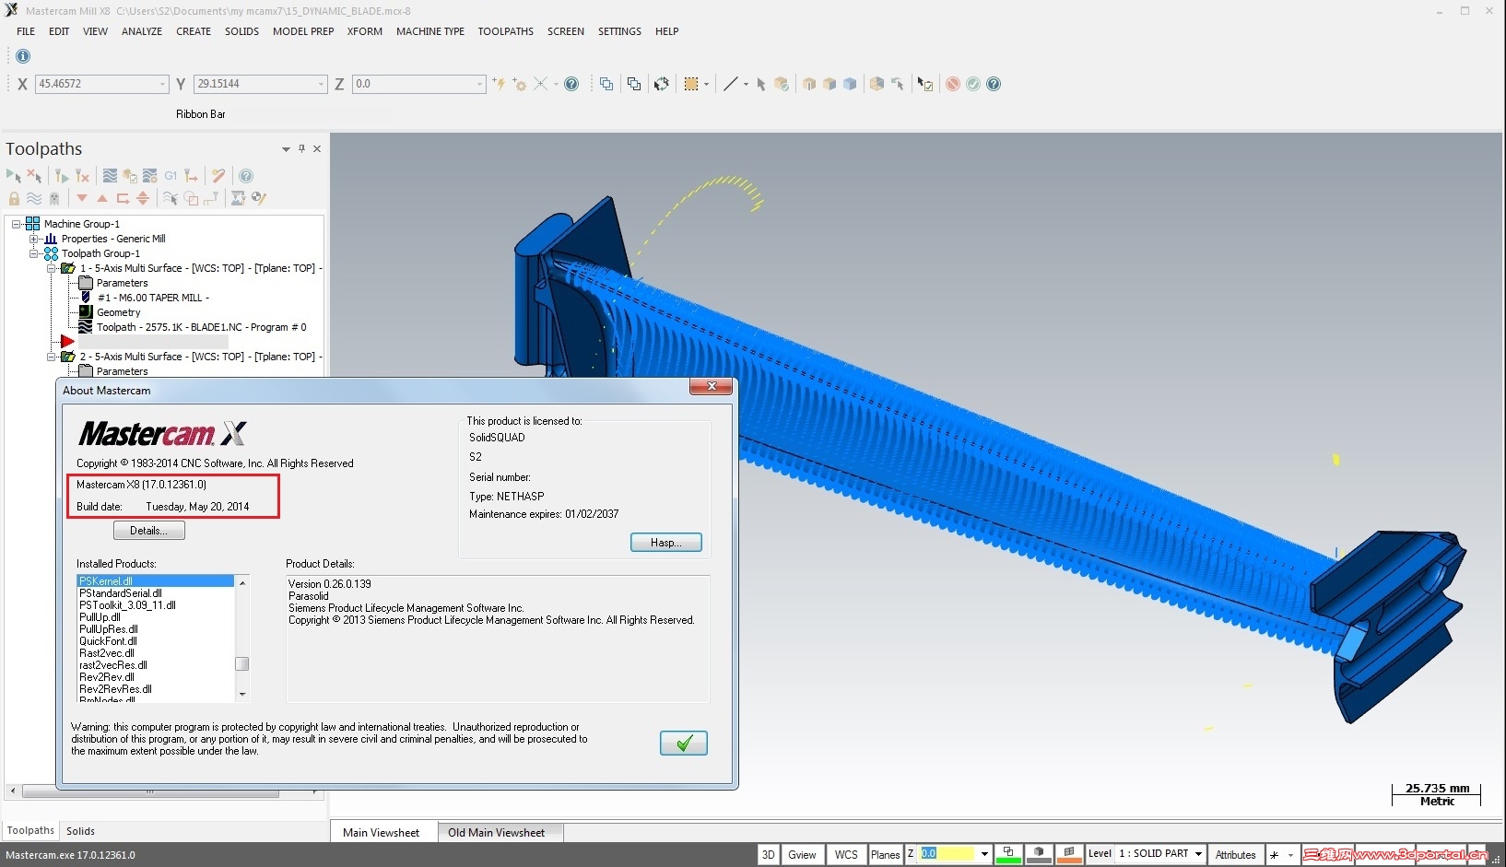1506x867 pixels.
Task: Click the Details... button
Action: 149,531
